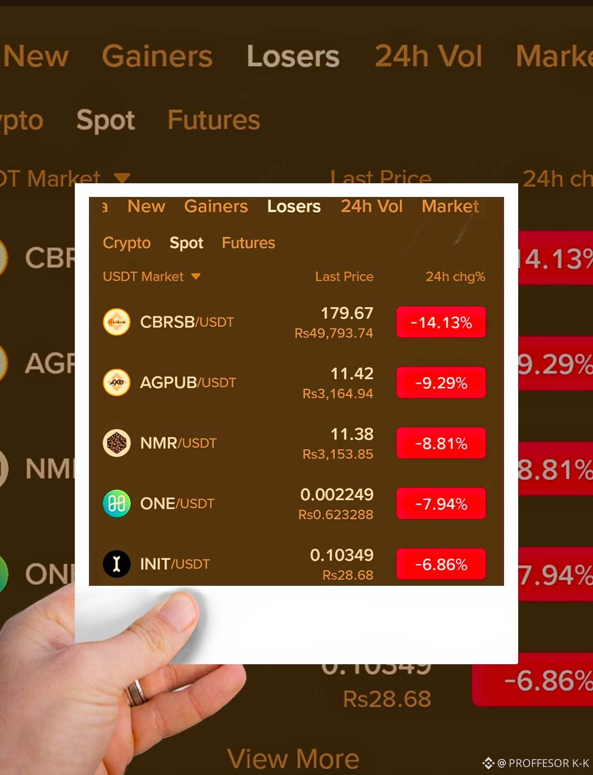Click the ONE (Harmony) coin logo

click(117, 504)
